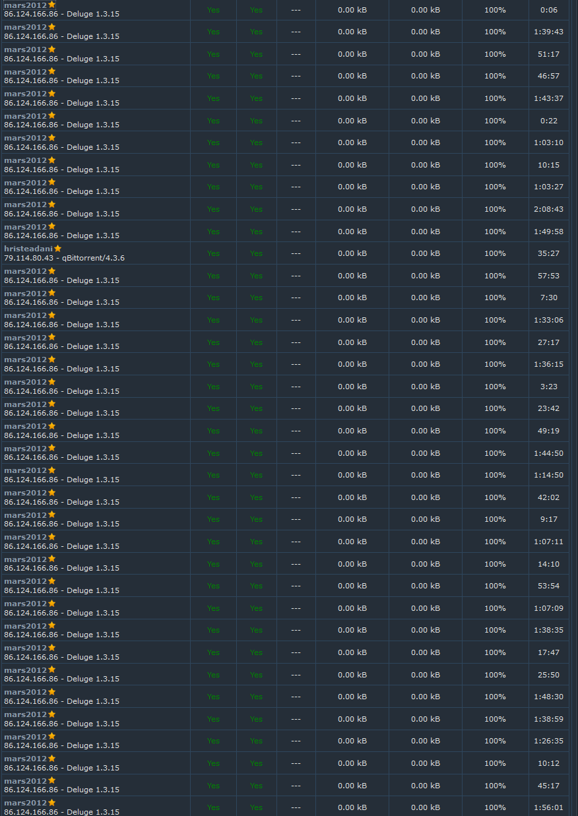
Task: Open mars2012 profile in the 45:17 row
Action: 25,781
